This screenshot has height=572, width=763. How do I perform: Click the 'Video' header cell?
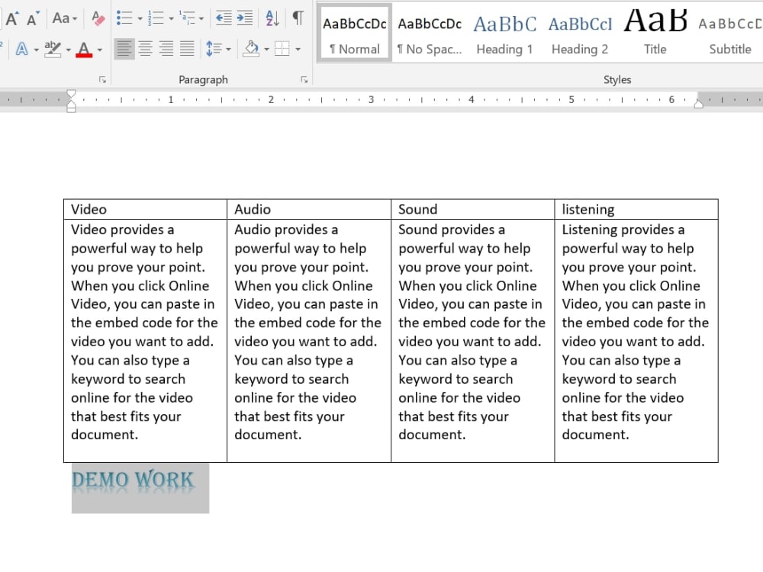146,209
